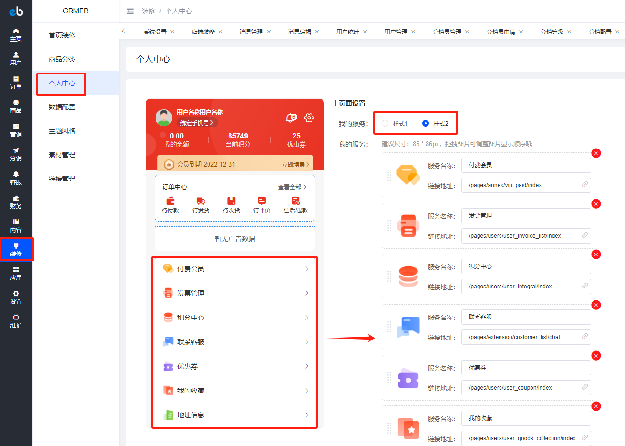
Task: Expand the 我的收藏 row chevron in preview
Action: coord(307,391)
